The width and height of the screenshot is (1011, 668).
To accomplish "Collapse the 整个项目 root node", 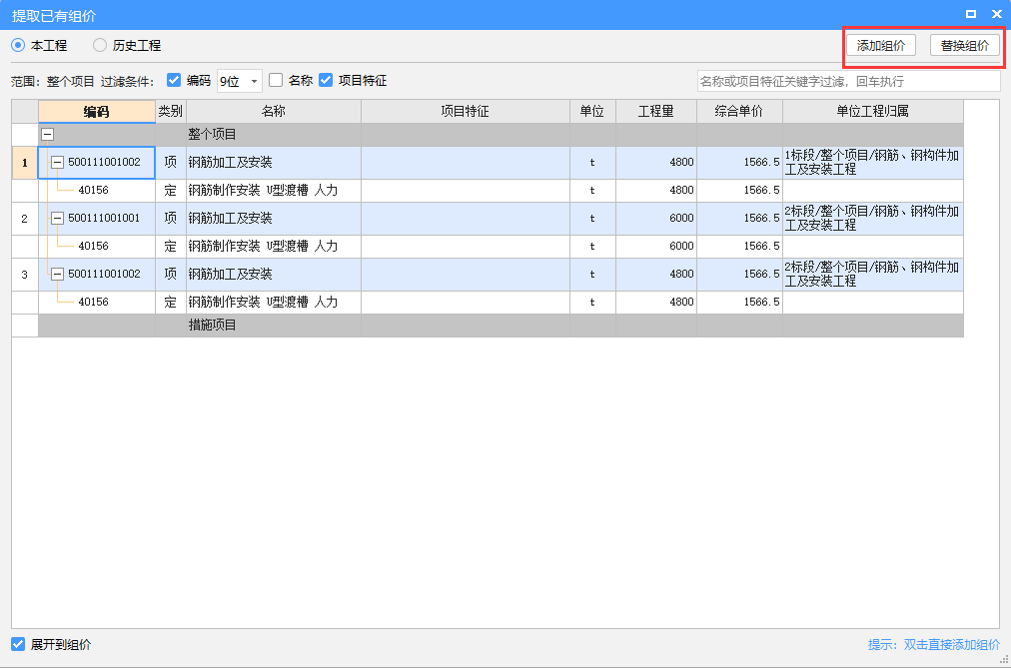I will click(x=47, y=134).
